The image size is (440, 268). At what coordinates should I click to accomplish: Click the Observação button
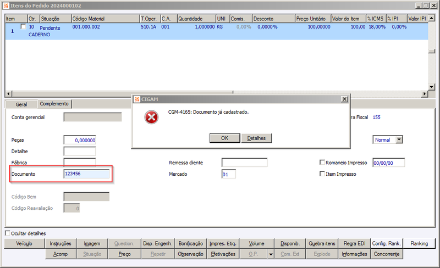pos(190,254)
